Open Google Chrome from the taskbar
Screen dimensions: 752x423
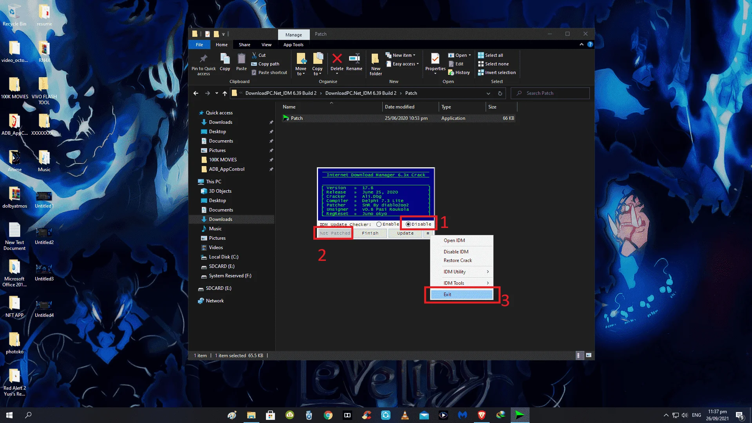328,415
